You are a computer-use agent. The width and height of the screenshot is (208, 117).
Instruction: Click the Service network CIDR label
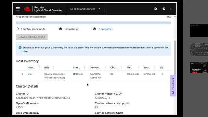point(109,113)
